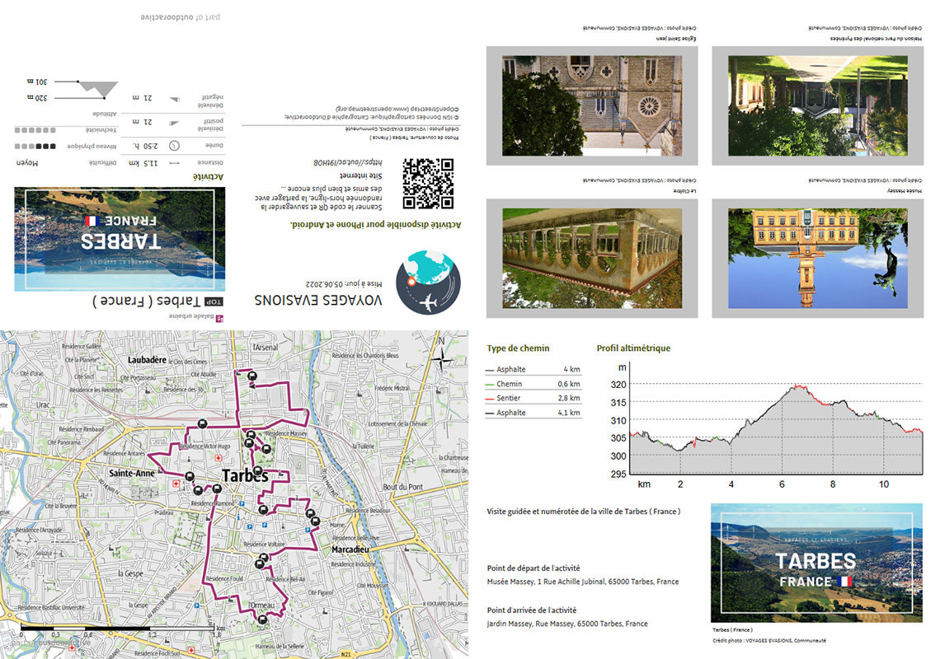Click the Résidence Victor Hugo map label

pyautogui.click(x=204, y=446)
